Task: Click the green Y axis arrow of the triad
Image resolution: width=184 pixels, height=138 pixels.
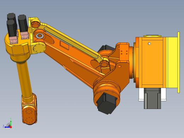Action: pyautogui.click(x=11, y=123)
